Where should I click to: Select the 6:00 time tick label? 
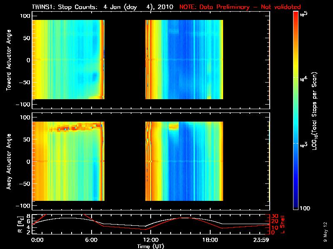pyautogui.click(x=92, y=240)
